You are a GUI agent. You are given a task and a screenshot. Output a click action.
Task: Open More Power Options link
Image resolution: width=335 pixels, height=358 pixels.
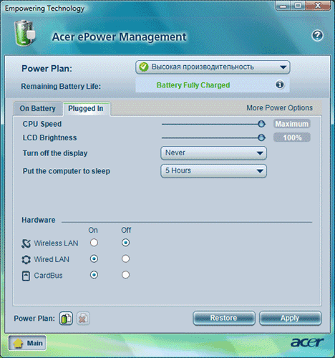(279, 108)
